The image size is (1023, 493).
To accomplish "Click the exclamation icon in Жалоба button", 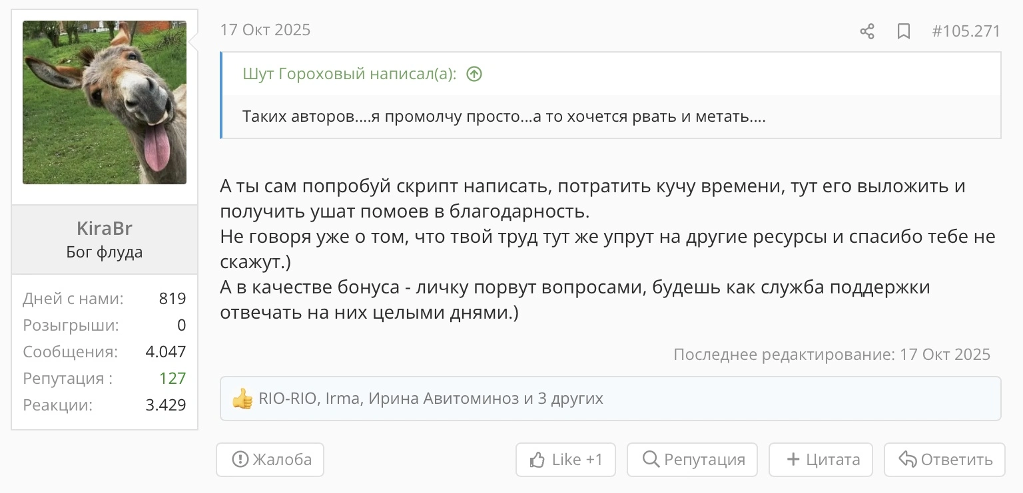I will pyautogui.click(x=239, y=459).
